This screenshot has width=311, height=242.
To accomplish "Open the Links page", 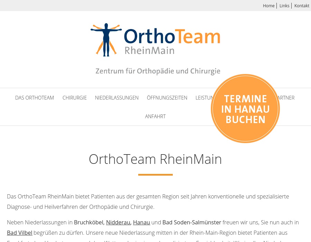I will click(284, 6).
